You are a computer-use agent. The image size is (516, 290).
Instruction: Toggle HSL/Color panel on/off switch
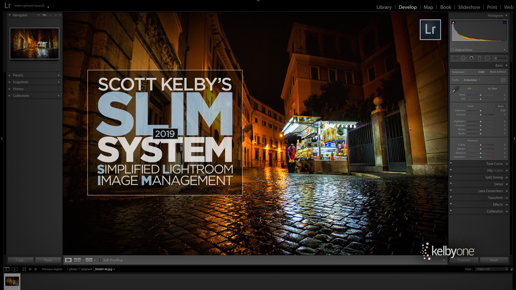[x=451, y=171]
